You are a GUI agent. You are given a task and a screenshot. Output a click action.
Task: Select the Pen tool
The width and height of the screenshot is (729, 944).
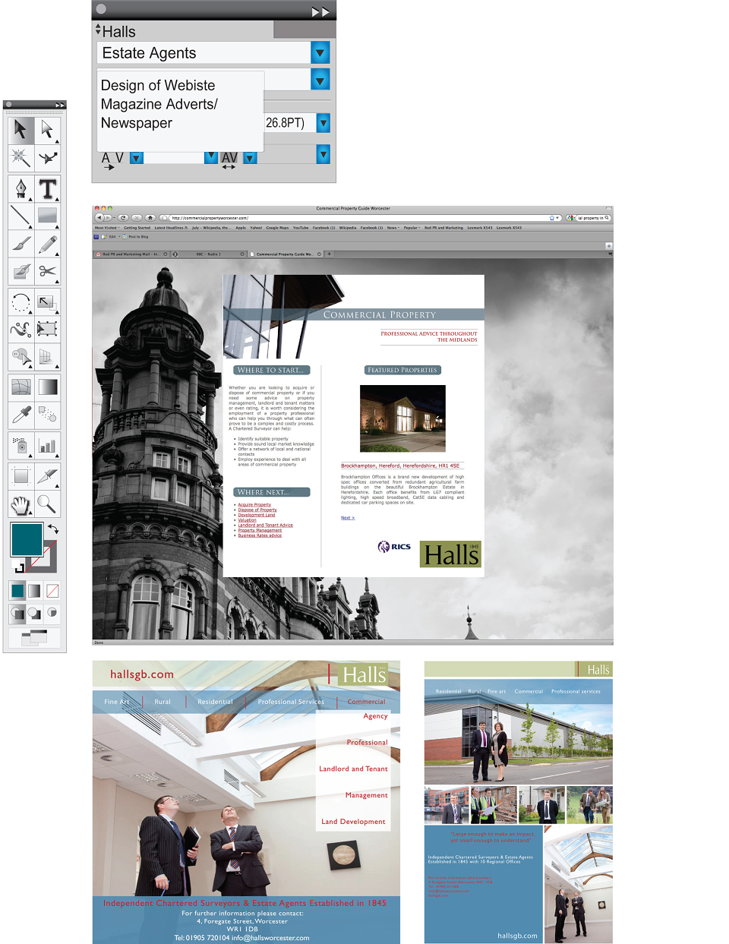coord(21,188)
